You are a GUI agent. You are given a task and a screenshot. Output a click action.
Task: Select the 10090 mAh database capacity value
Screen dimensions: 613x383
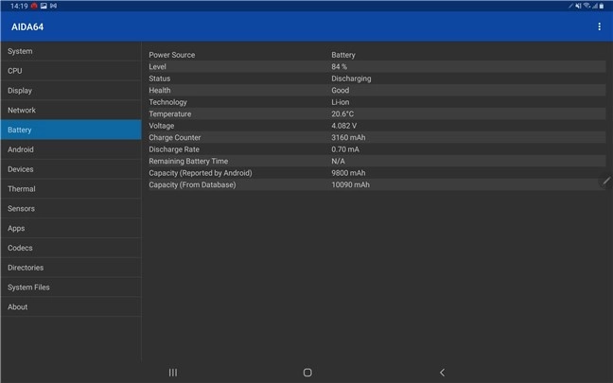[x=350, y=184]
